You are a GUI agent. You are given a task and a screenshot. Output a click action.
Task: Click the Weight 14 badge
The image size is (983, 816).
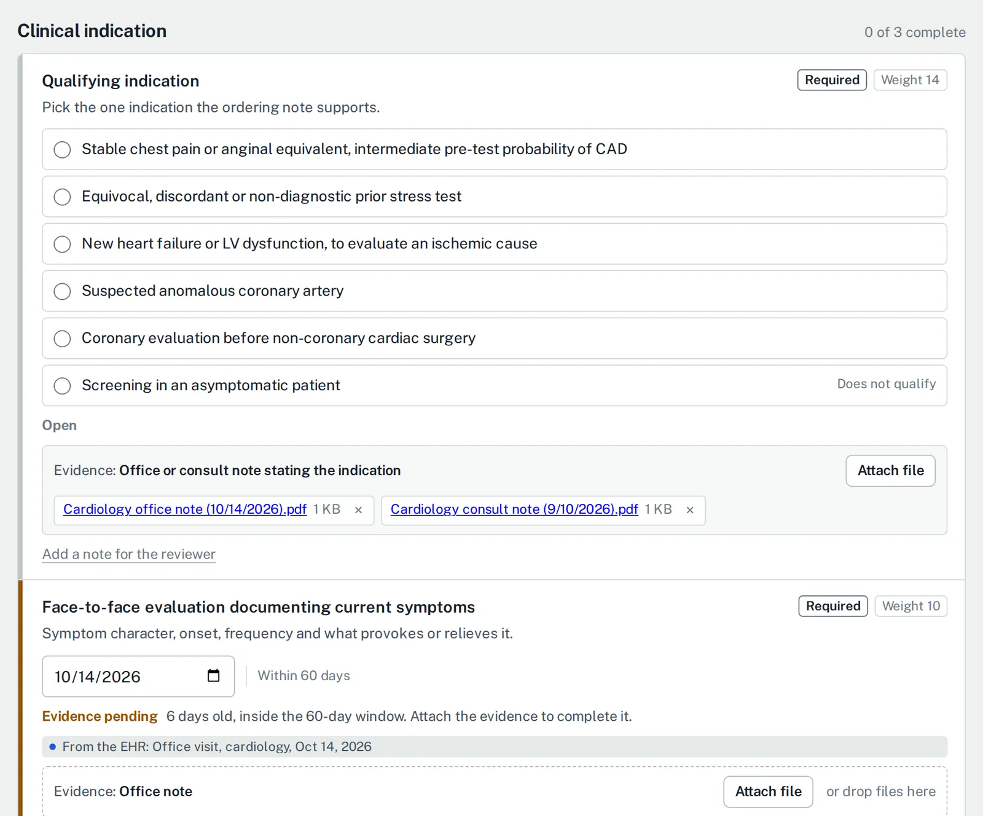(x=910, y=80)
